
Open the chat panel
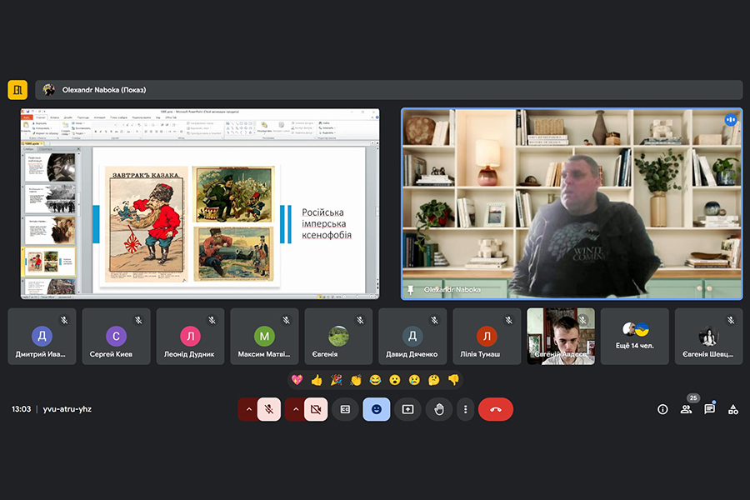pyautogui.click(x=710, y=409)
